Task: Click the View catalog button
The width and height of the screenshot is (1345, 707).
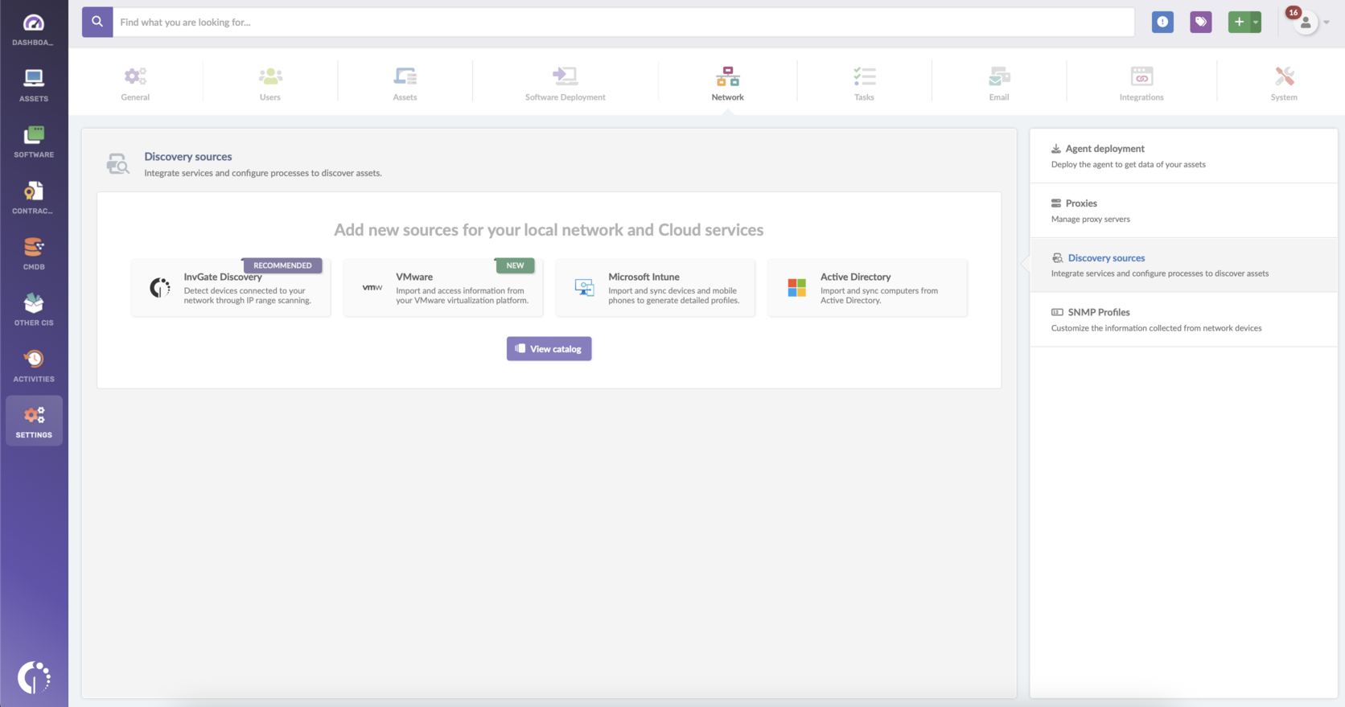Action: click(x=549, y=349)
